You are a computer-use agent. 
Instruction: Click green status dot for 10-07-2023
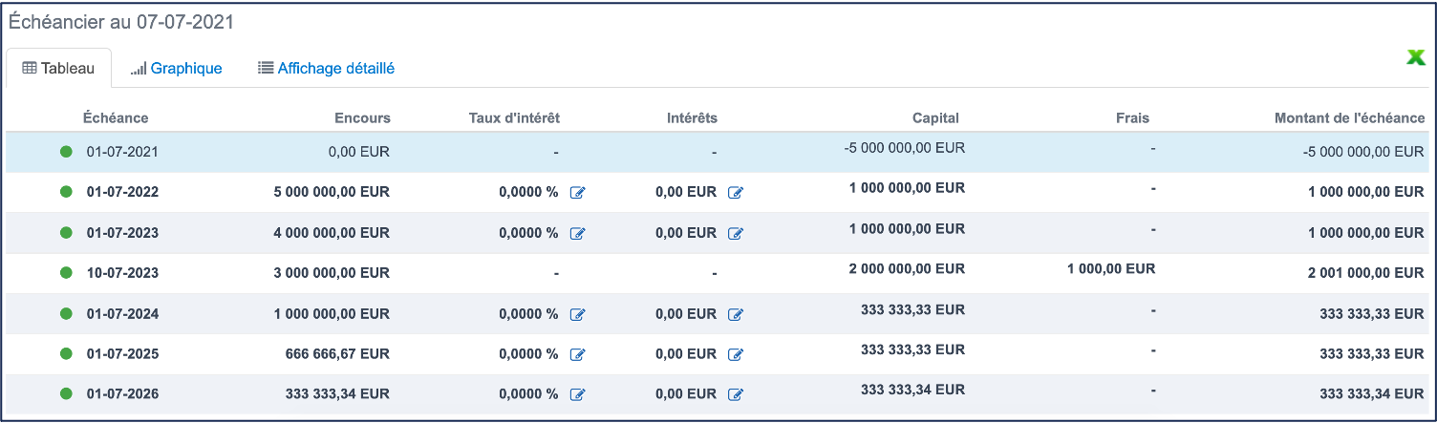[66, 272]
